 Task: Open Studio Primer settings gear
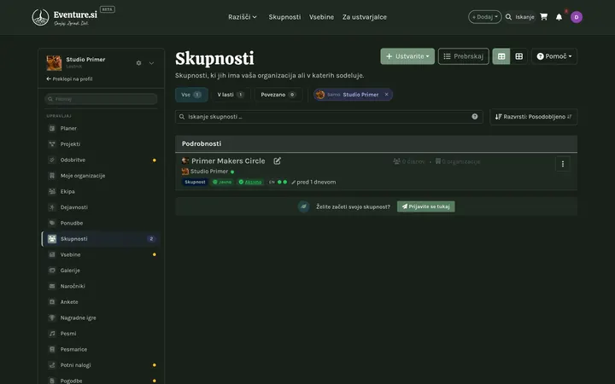coord(138,62)
